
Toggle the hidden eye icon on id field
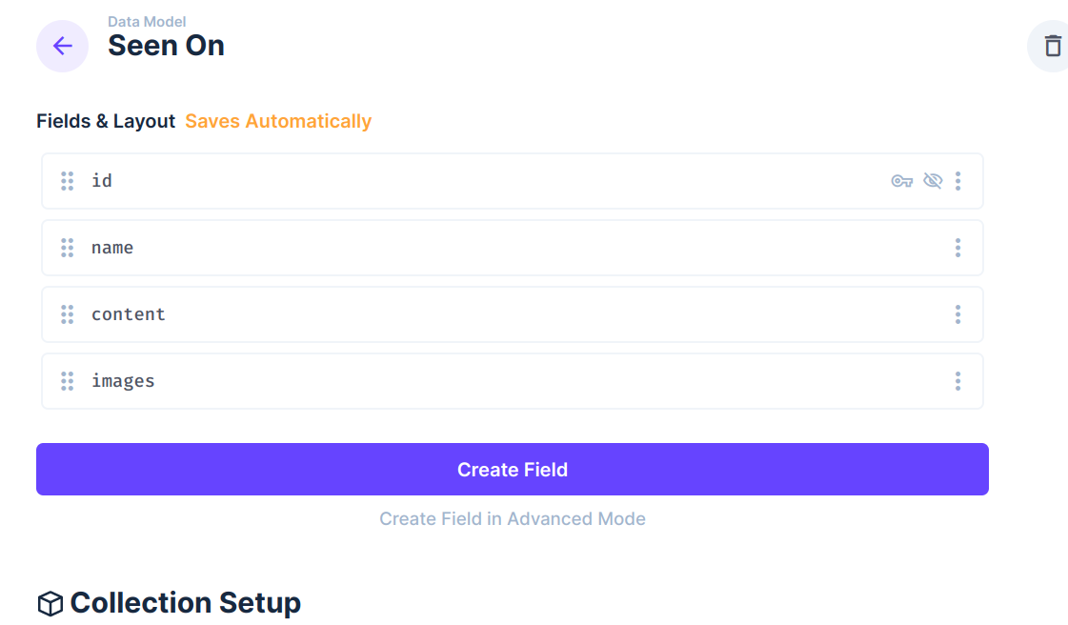tap(933, 180)
